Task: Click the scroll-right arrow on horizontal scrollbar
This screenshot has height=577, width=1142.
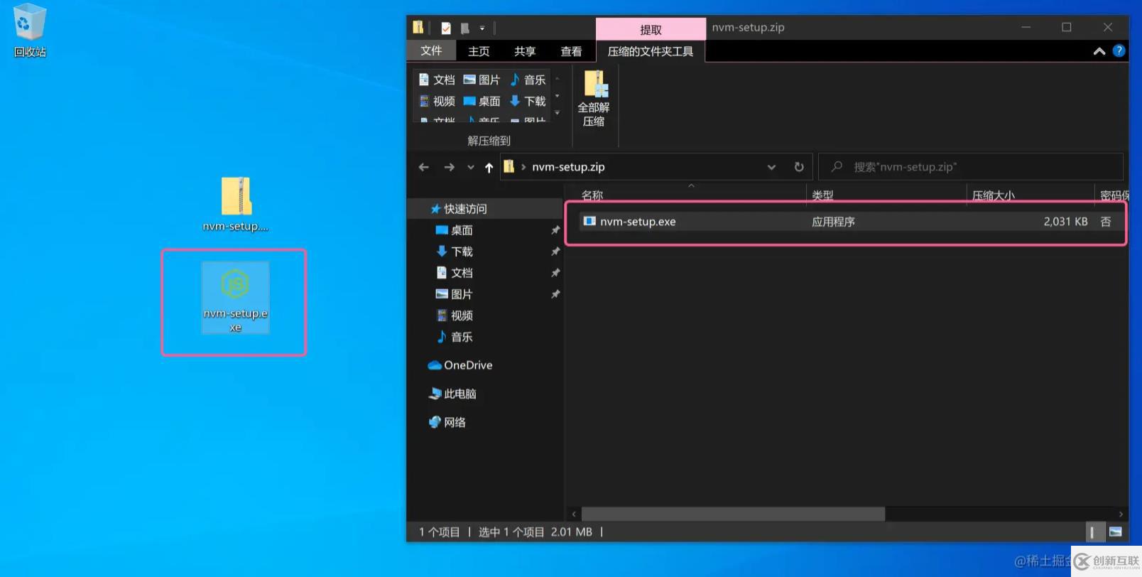Action: tap(1121, 514)
